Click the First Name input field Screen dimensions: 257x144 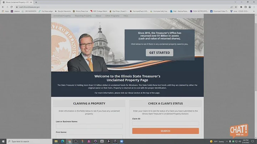point(89,137)
